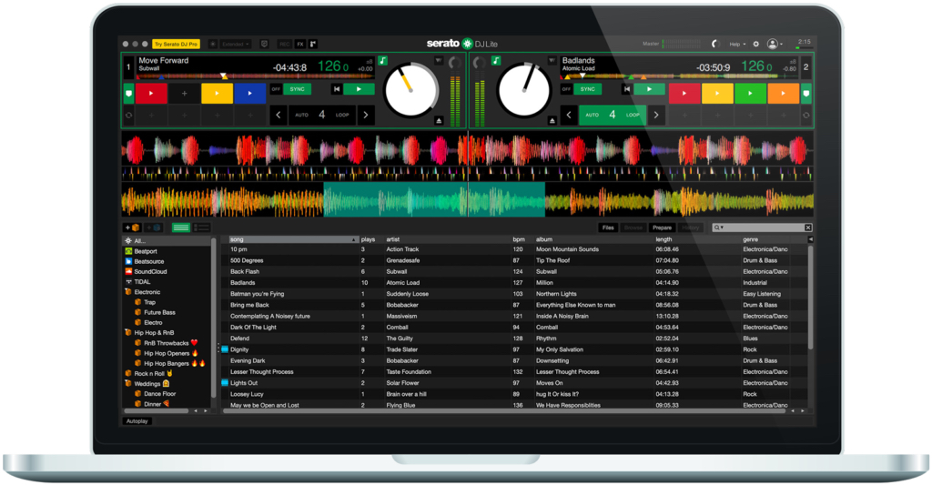The image size is (932, 485).
Task: Click deck 1's track overview position bar
Action: click(x=256, y=76)
